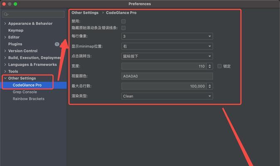280x166 pixels.
Task: Focus the preferences search box
Action: (33, 14)
